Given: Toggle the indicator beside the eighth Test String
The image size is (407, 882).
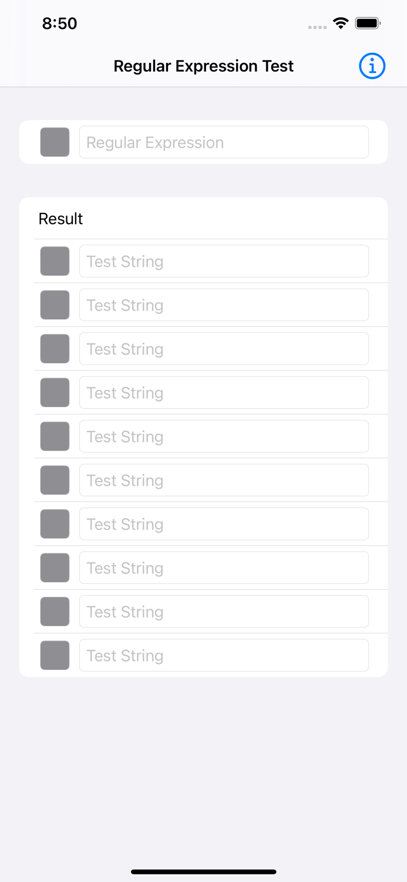Looking at the screenshot, I should click(x=55, y=567).
